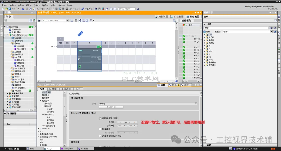This screenshot has width=281, height=151.
Task: Switch to 设备视图 device view
Action: click(193, 16)
